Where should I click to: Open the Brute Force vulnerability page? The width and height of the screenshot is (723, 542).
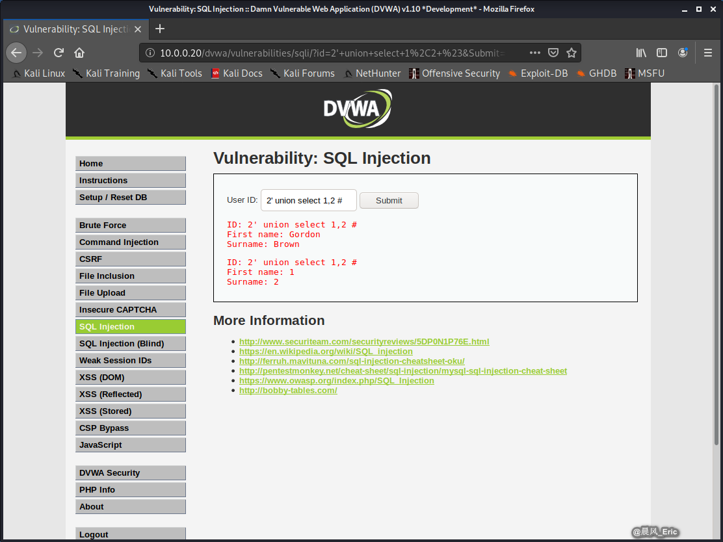coord(131,226)
